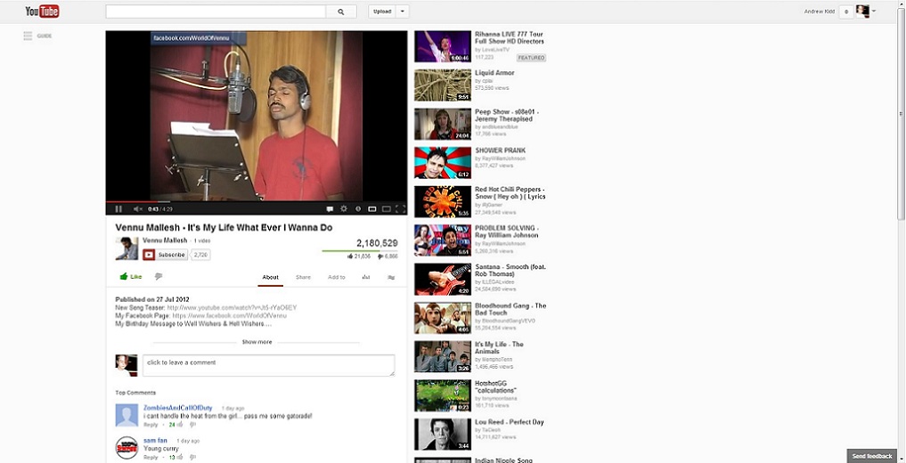906x463 pixels.
Task: Open It's My Life The Animals thumbnail
Action: tap(443, 357)
